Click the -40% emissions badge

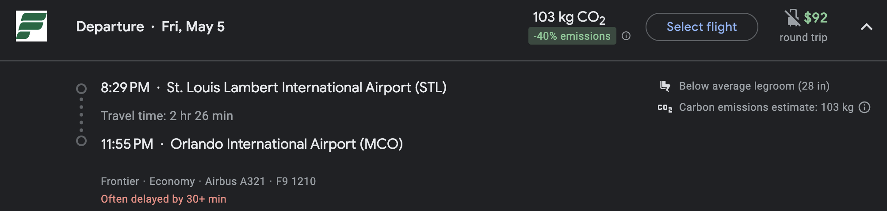[x=572, y=36]
